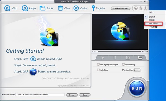Click the small RUN icon in Step3
166x101 pixels.
click(33, 72)
